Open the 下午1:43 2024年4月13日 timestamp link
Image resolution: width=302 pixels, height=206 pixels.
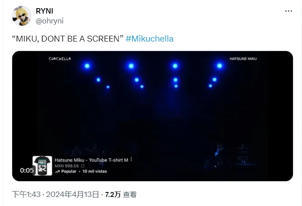[55, 194]
